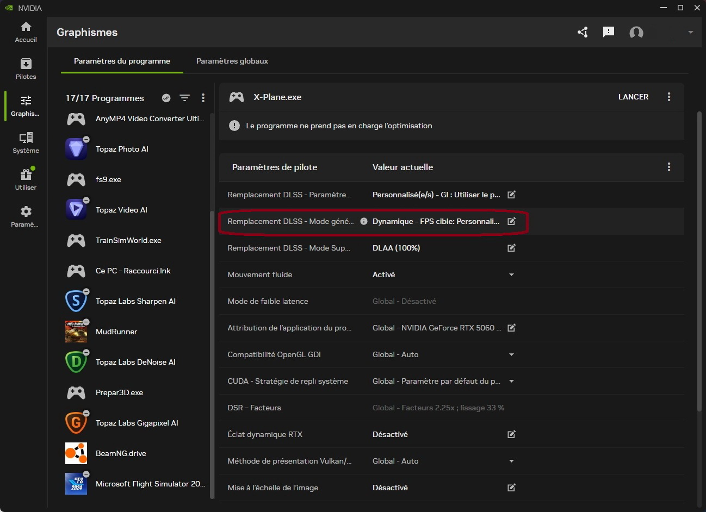Select BeamNG.drive program
This screenshot has height=512, width=706.
[x=135, y=453]
